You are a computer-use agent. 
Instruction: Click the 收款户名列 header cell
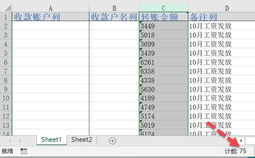[114, 17]
